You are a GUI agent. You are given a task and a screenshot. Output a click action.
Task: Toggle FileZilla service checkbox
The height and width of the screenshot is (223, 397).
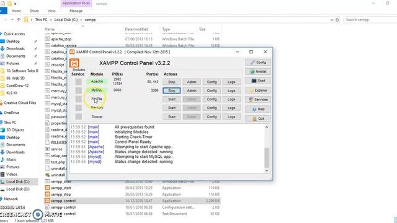79,99
